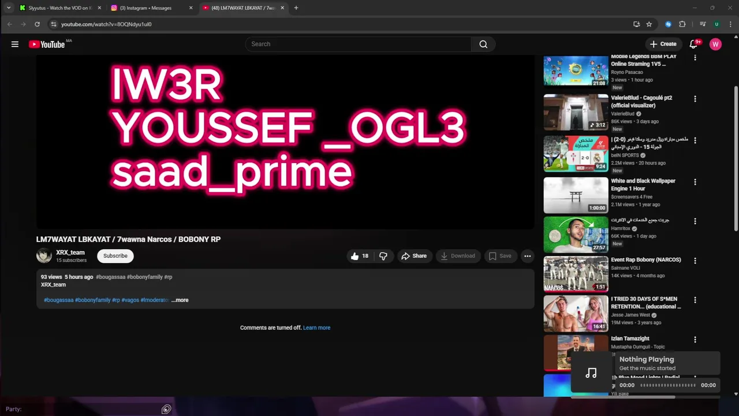Screen dimensions: 739x416
Task: Reload the page in browser toolbar
Action: [x=37, y=24]
